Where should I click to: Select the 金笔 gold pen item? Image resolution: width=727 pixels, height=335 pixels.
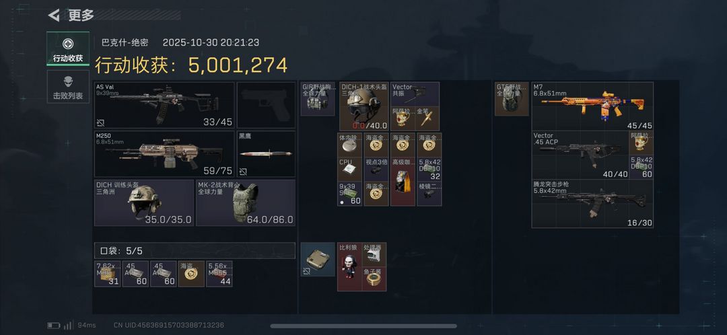pyautogui.click(x=427, y=118)
